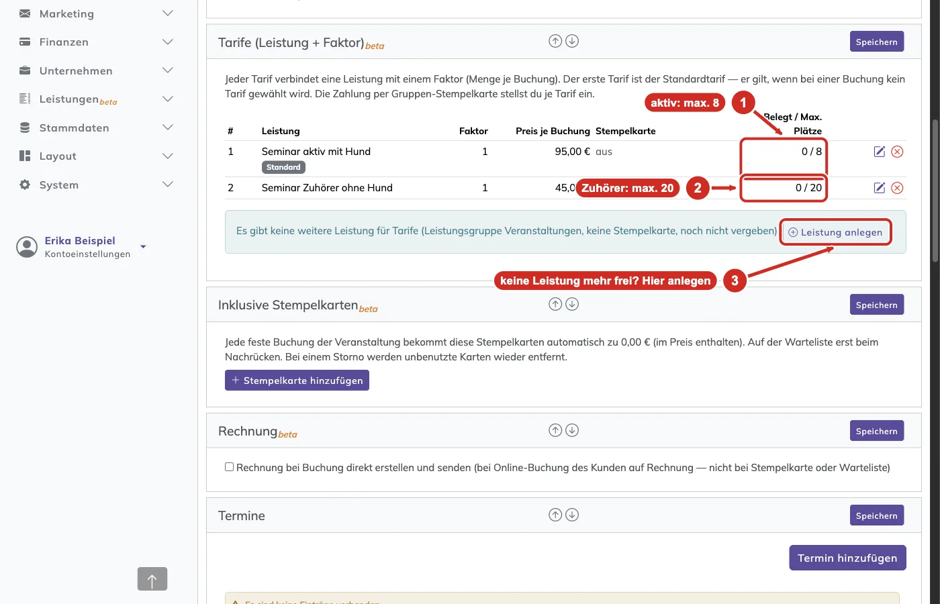Click the page vertical scrollbar
The width and height of the screenshot is (940, 604).
(x=935, y=191)
